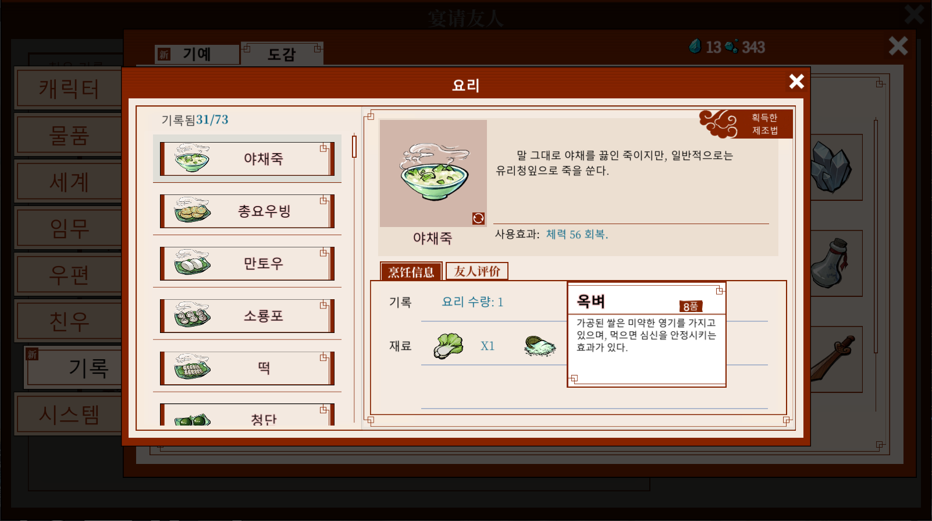The image size is (932, 521).
Task: Click the refresh icon on dish image
Action: pos(478,218)
